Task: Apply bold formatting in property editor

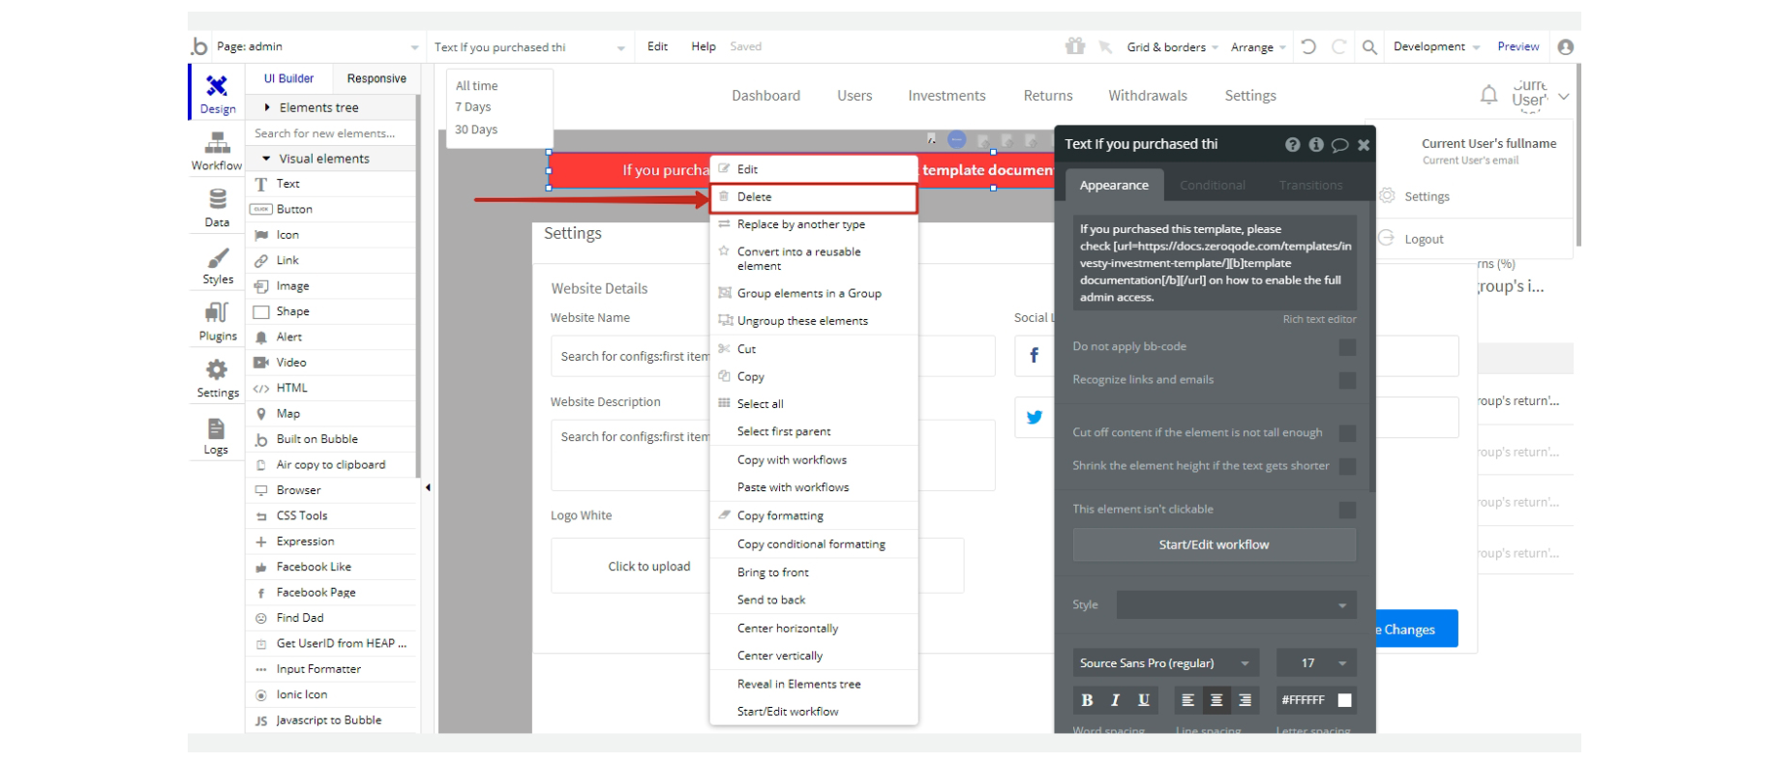Action: click(1087, 700)
